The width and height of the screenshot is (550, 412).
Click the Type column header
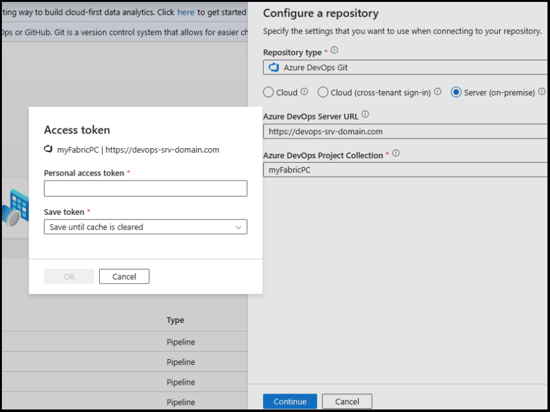175,320
